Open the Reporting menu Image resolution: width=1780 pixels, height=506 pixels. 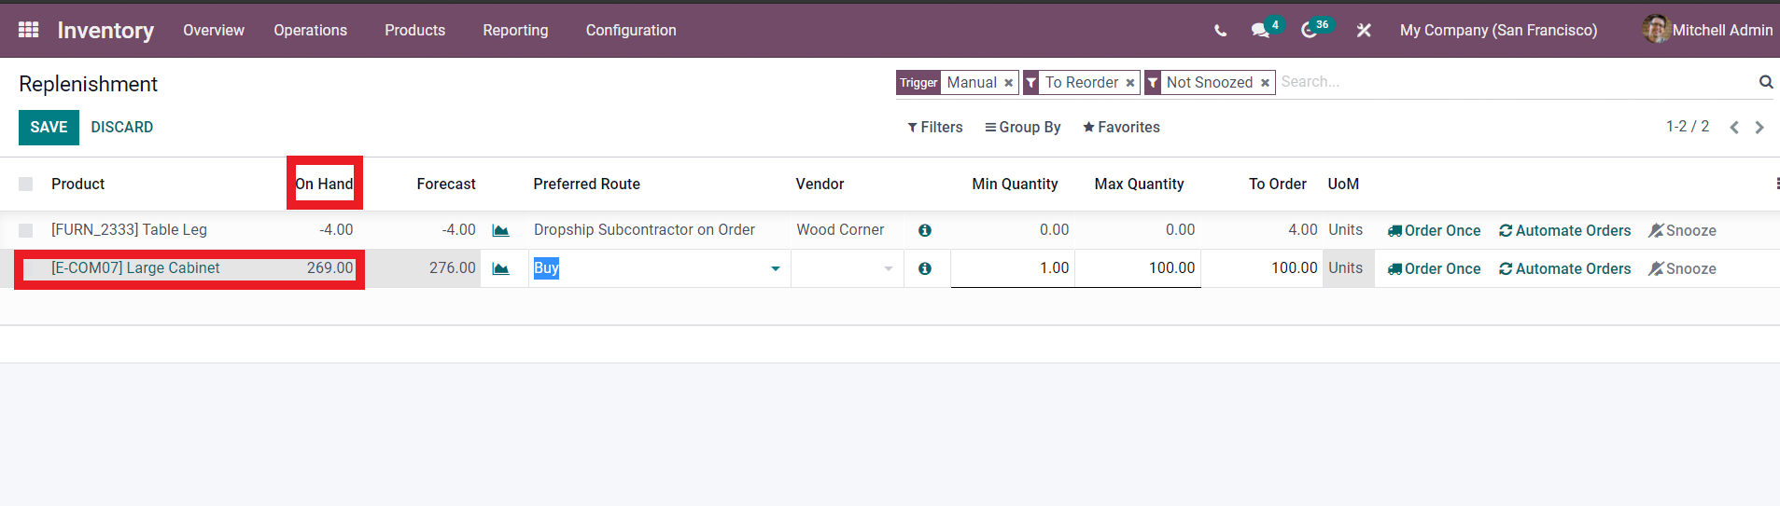click(515, 30)
